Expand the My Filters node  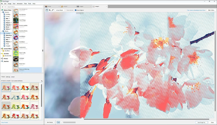2,51
